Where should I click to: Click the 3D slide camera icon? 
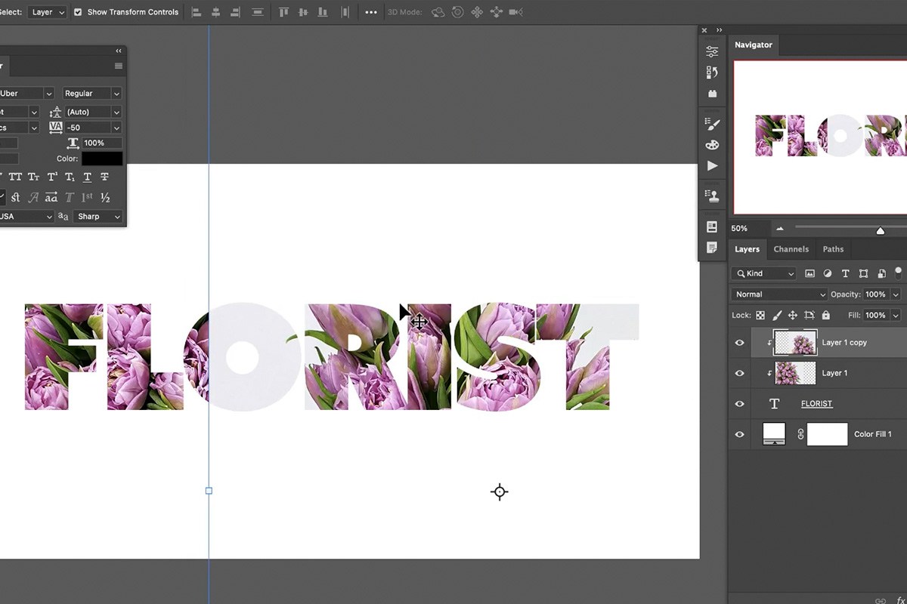497,12
